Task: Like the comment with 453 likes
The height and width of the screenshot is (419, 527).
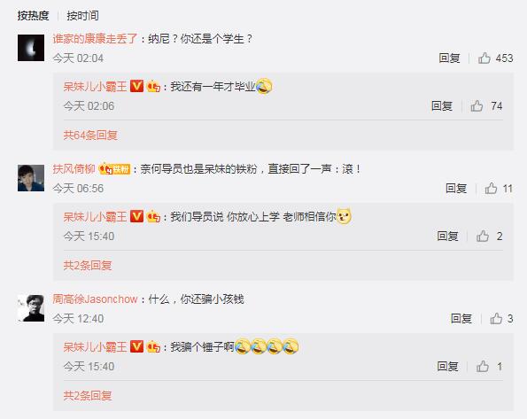Action: click(484, 58)
